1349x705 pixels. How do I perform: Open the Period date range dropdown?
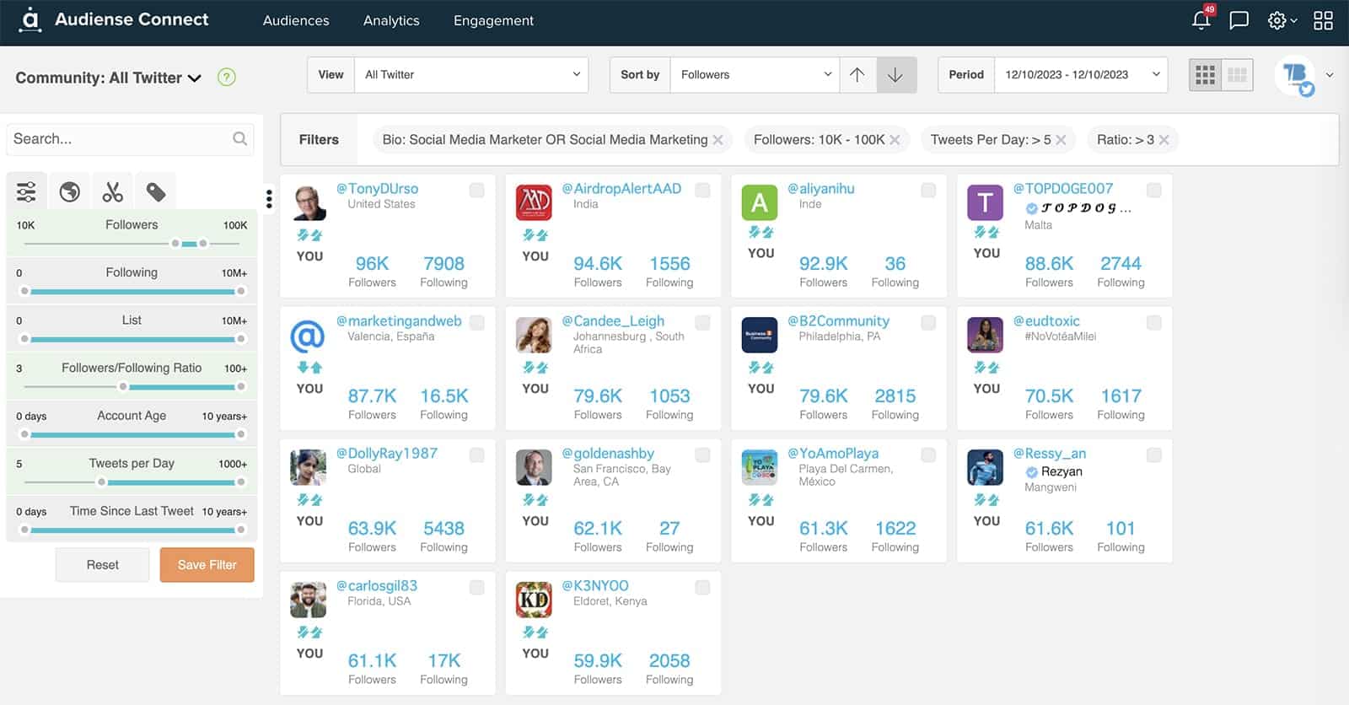(x=1082, y=74)
